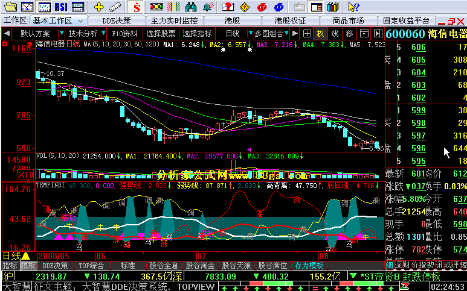The image size is (467, 291).
Task: Click the left scroll arrow on toolbar
Action: [x=7, y=33]
